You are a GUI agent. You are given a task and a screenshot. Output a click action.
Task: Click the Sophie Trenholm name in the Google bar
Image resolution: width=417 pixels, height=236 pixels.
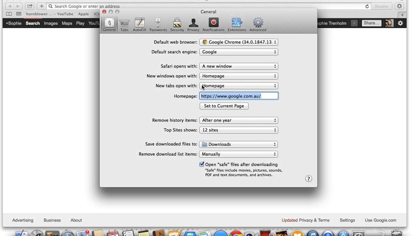[332, 23]
